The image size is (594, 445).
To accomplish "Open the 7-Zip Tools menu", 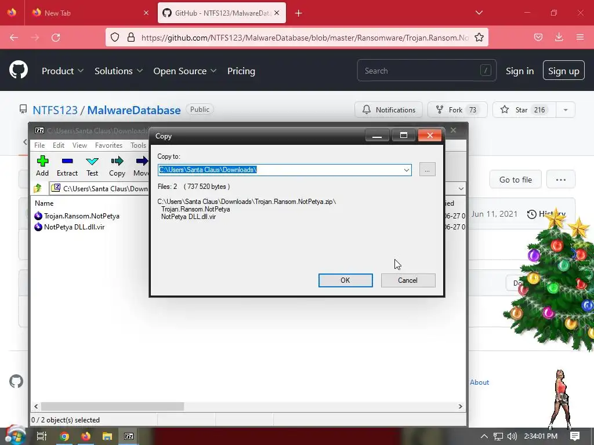I will click(x=138, y=145).
